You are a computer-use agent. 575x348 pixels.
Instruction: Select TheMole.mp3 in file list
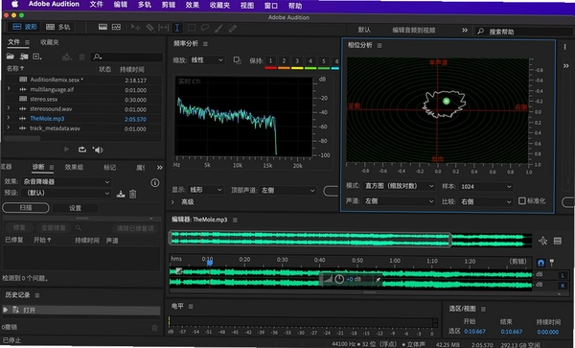pyautogui.click(x=47, y=119)
